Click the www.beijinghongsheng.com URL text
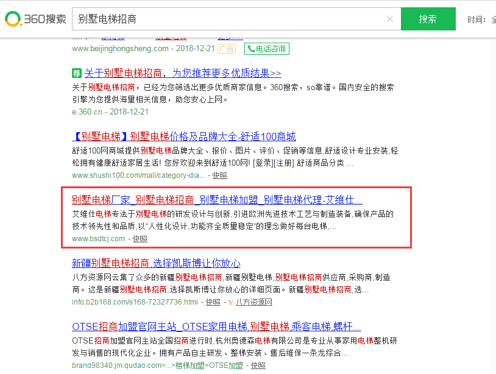The height and width of the screenshot is (374, 496). 120,49
